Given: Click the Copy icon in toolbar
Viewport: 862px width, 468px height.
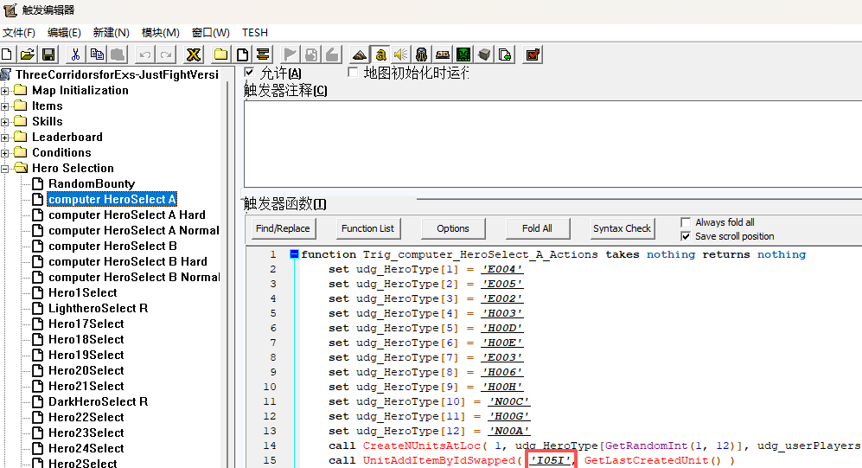Looking at the screenshot, I should tap(97, 54).
